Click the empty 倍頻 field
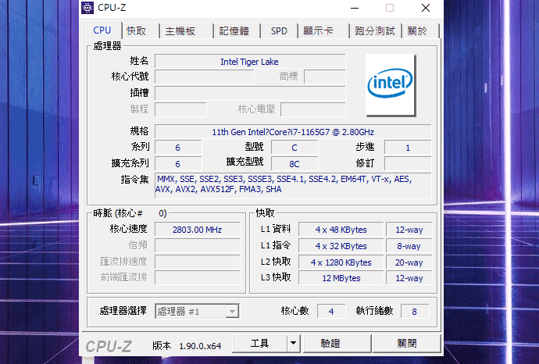This screenshot has height=364, width=539. pos(197,245)
